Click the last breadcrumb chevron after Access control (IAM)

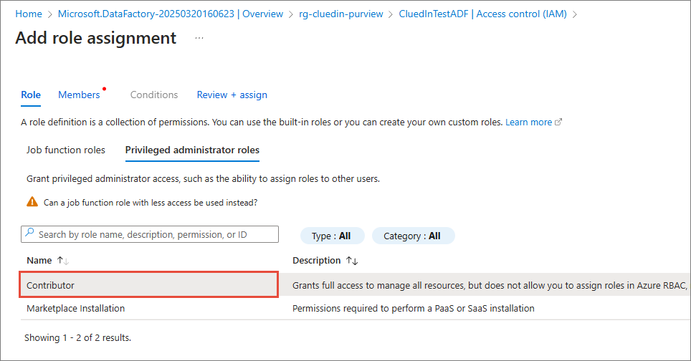point(575,14)
